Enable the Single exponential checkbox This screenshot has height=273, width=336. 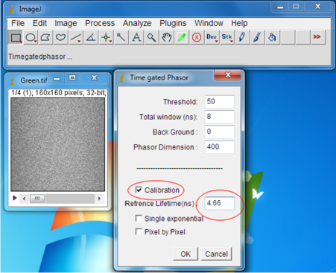139,219
